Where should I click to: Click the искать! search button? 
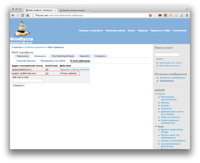[x=160, y=58]
